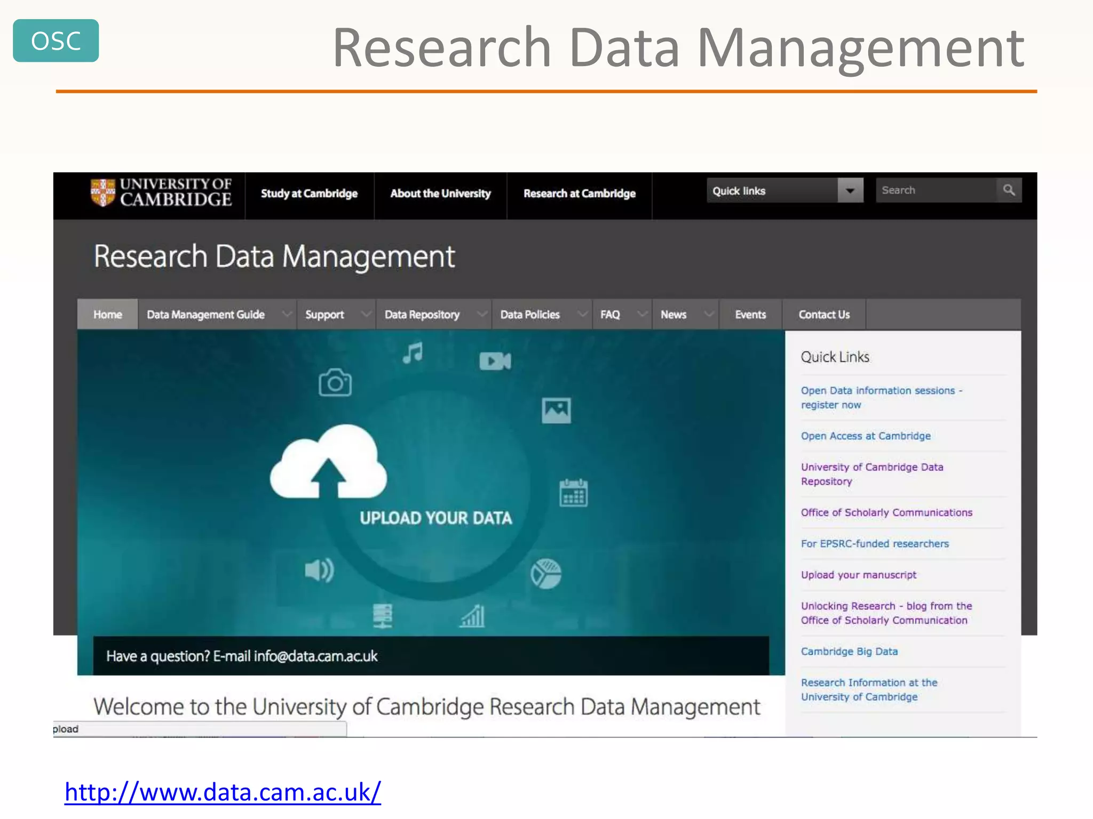Image resolution: width=1093 pixels, height=819 pixels.
Task: Expand the FAQ submenu arrow
Action: [x=643, y=314]
